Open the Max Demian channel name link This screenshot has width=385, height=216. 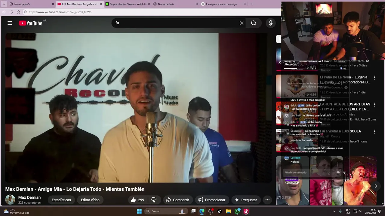(29, 197)
